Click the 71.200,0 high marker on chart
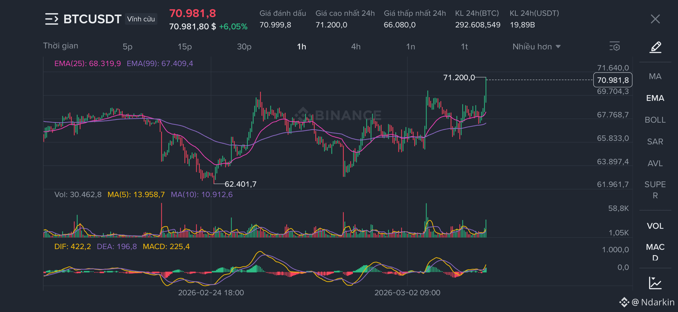Image resolution: width=678 pixels, height=312 pixels. (x=459, y=78)
